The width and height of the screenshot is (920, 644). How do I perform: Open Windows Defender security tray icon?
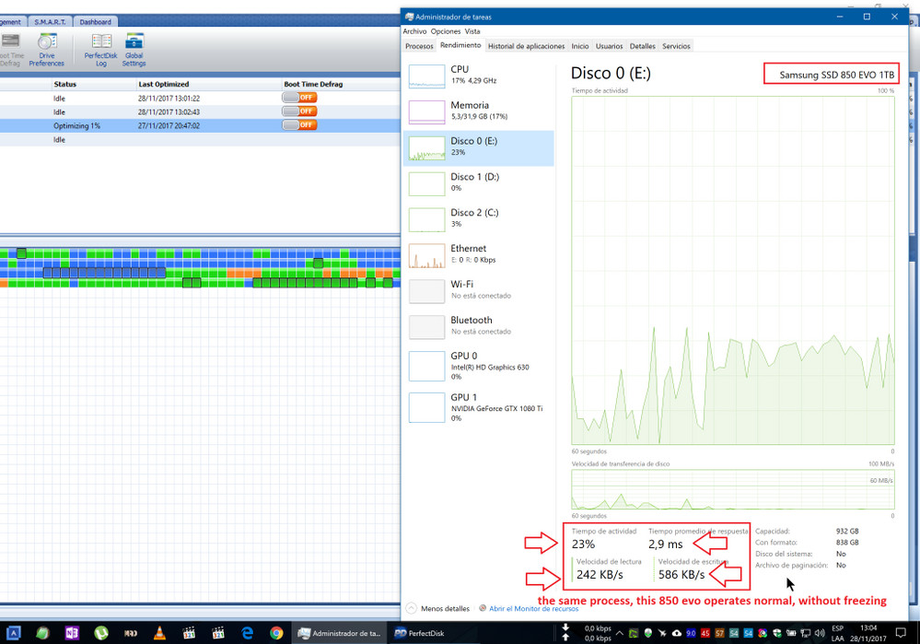[x=777, y=633]
